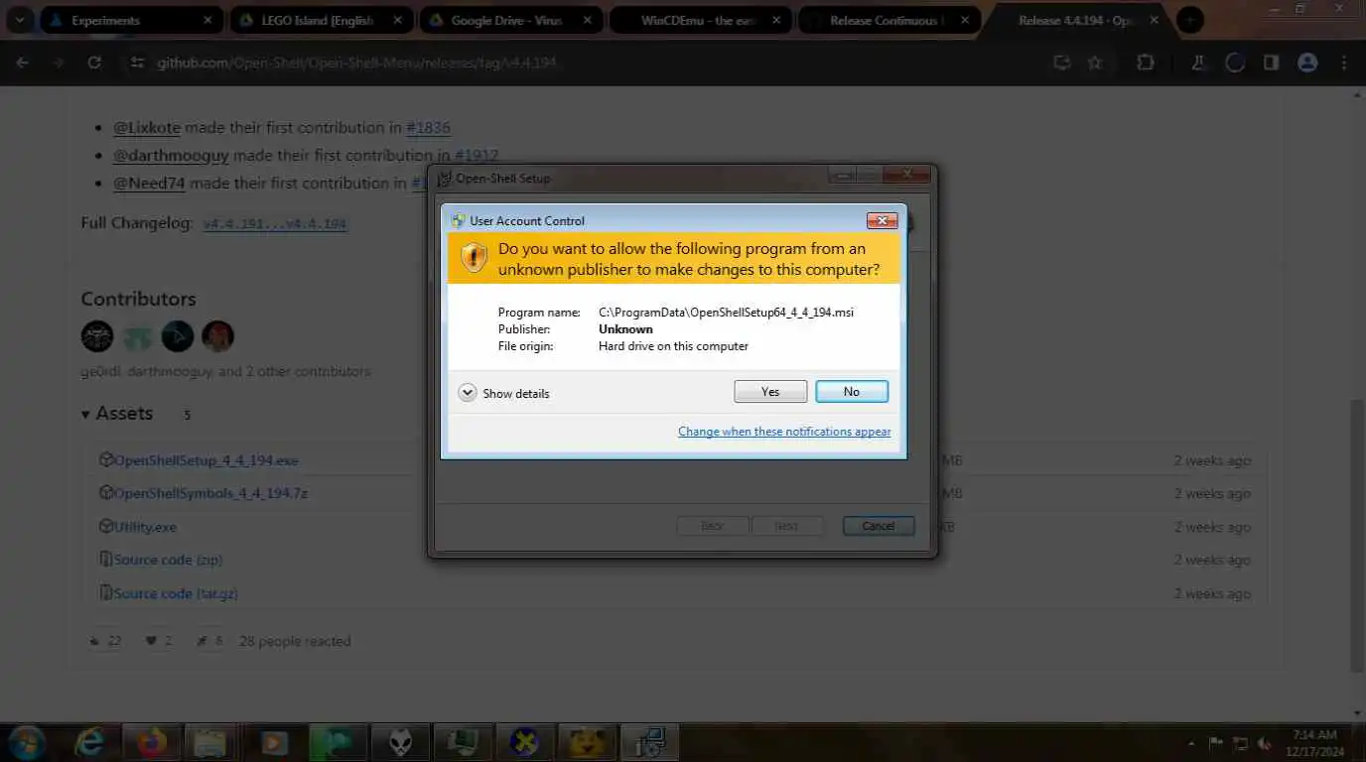
Task: Open the v4.4.191...v4.4.194 changelog link
Action: click(275, 224)
